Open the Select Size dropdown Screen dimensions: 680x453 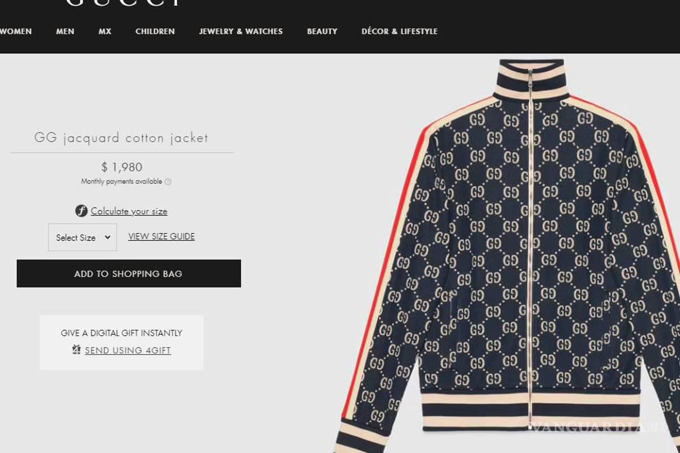pos(82,237)
